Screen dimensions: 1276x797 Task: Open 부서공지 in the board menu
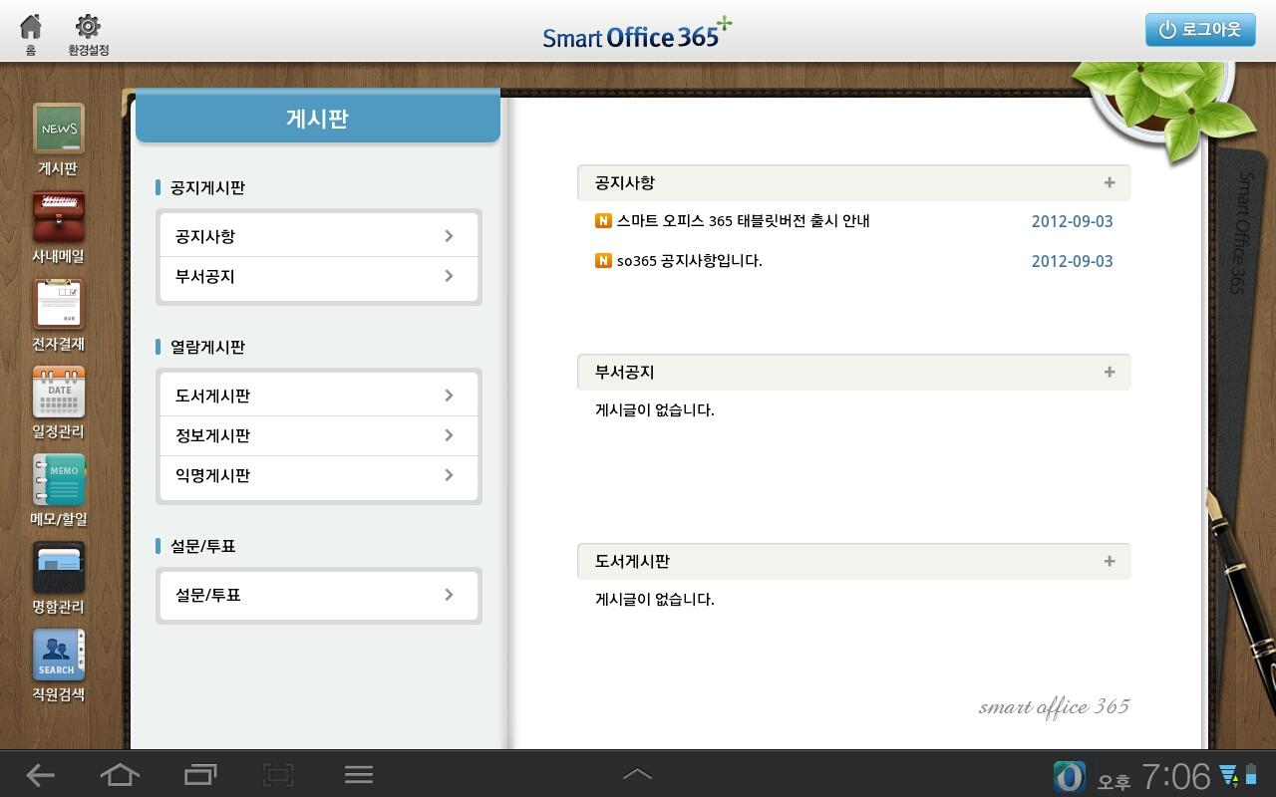[x=319, y=276]
